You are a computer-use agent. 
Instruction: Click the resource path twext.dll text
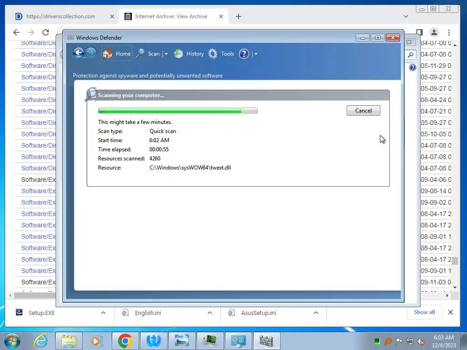(x=190, y=168)
